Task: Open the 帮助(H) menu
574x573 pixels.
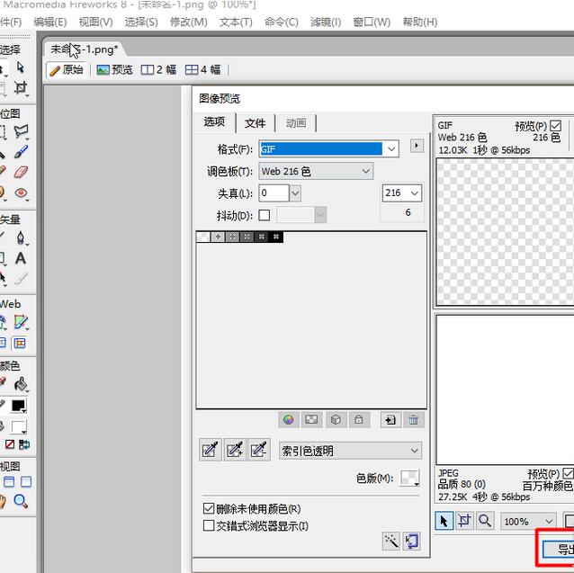Action: [x=420, y=22]
